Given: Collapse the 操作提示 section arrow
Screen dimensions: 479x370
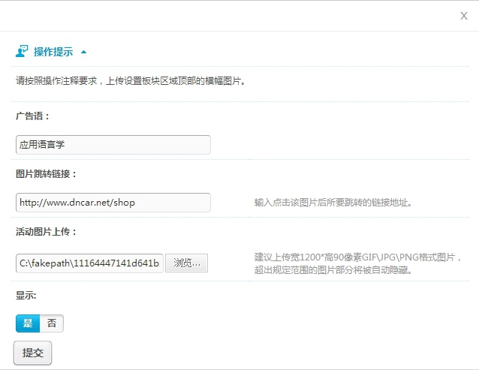Looking at the screenshot, I should click(x=83, y=53).
